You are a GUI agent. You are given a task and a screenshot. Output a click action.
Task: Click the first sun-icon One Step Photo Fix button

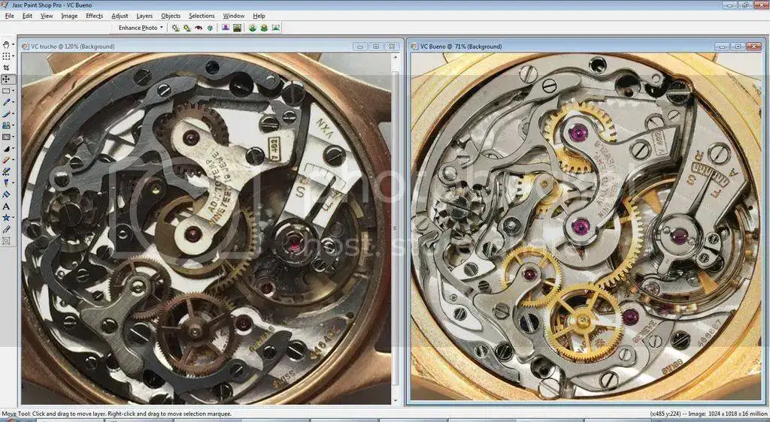tap(175, 28)
